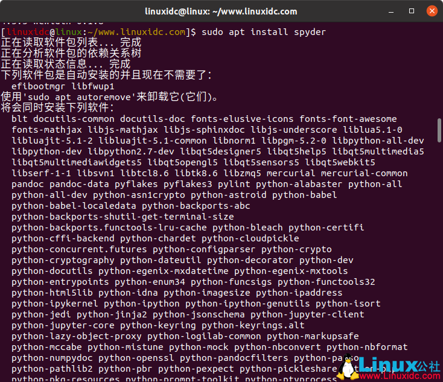
Task: Click the package python-numpydoc
Action: 52,358
